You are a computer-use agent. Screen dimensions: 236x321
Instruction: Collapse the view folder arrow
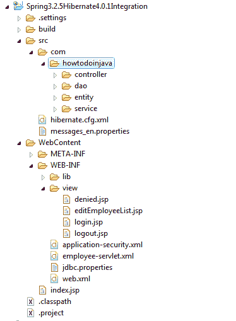(x=43, y=189)
